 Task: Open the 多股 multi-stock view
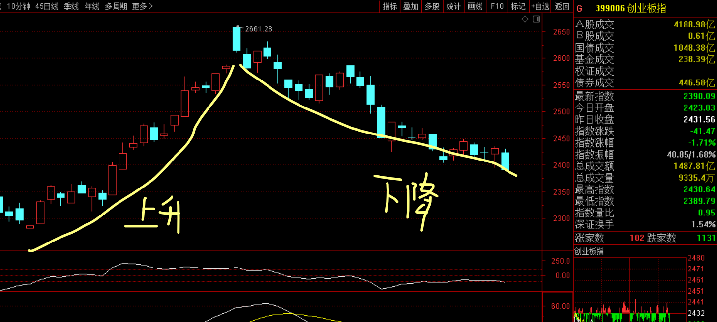point(432,6)
